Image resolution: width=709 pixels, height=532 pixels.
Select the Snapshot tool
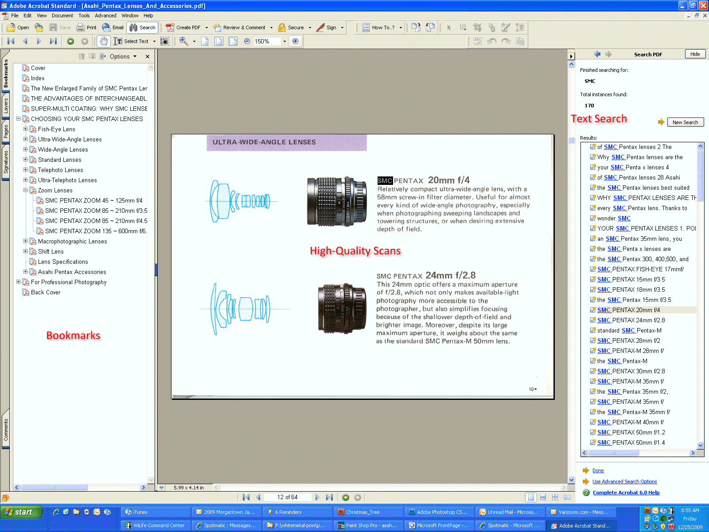click(x=164, y=41)
